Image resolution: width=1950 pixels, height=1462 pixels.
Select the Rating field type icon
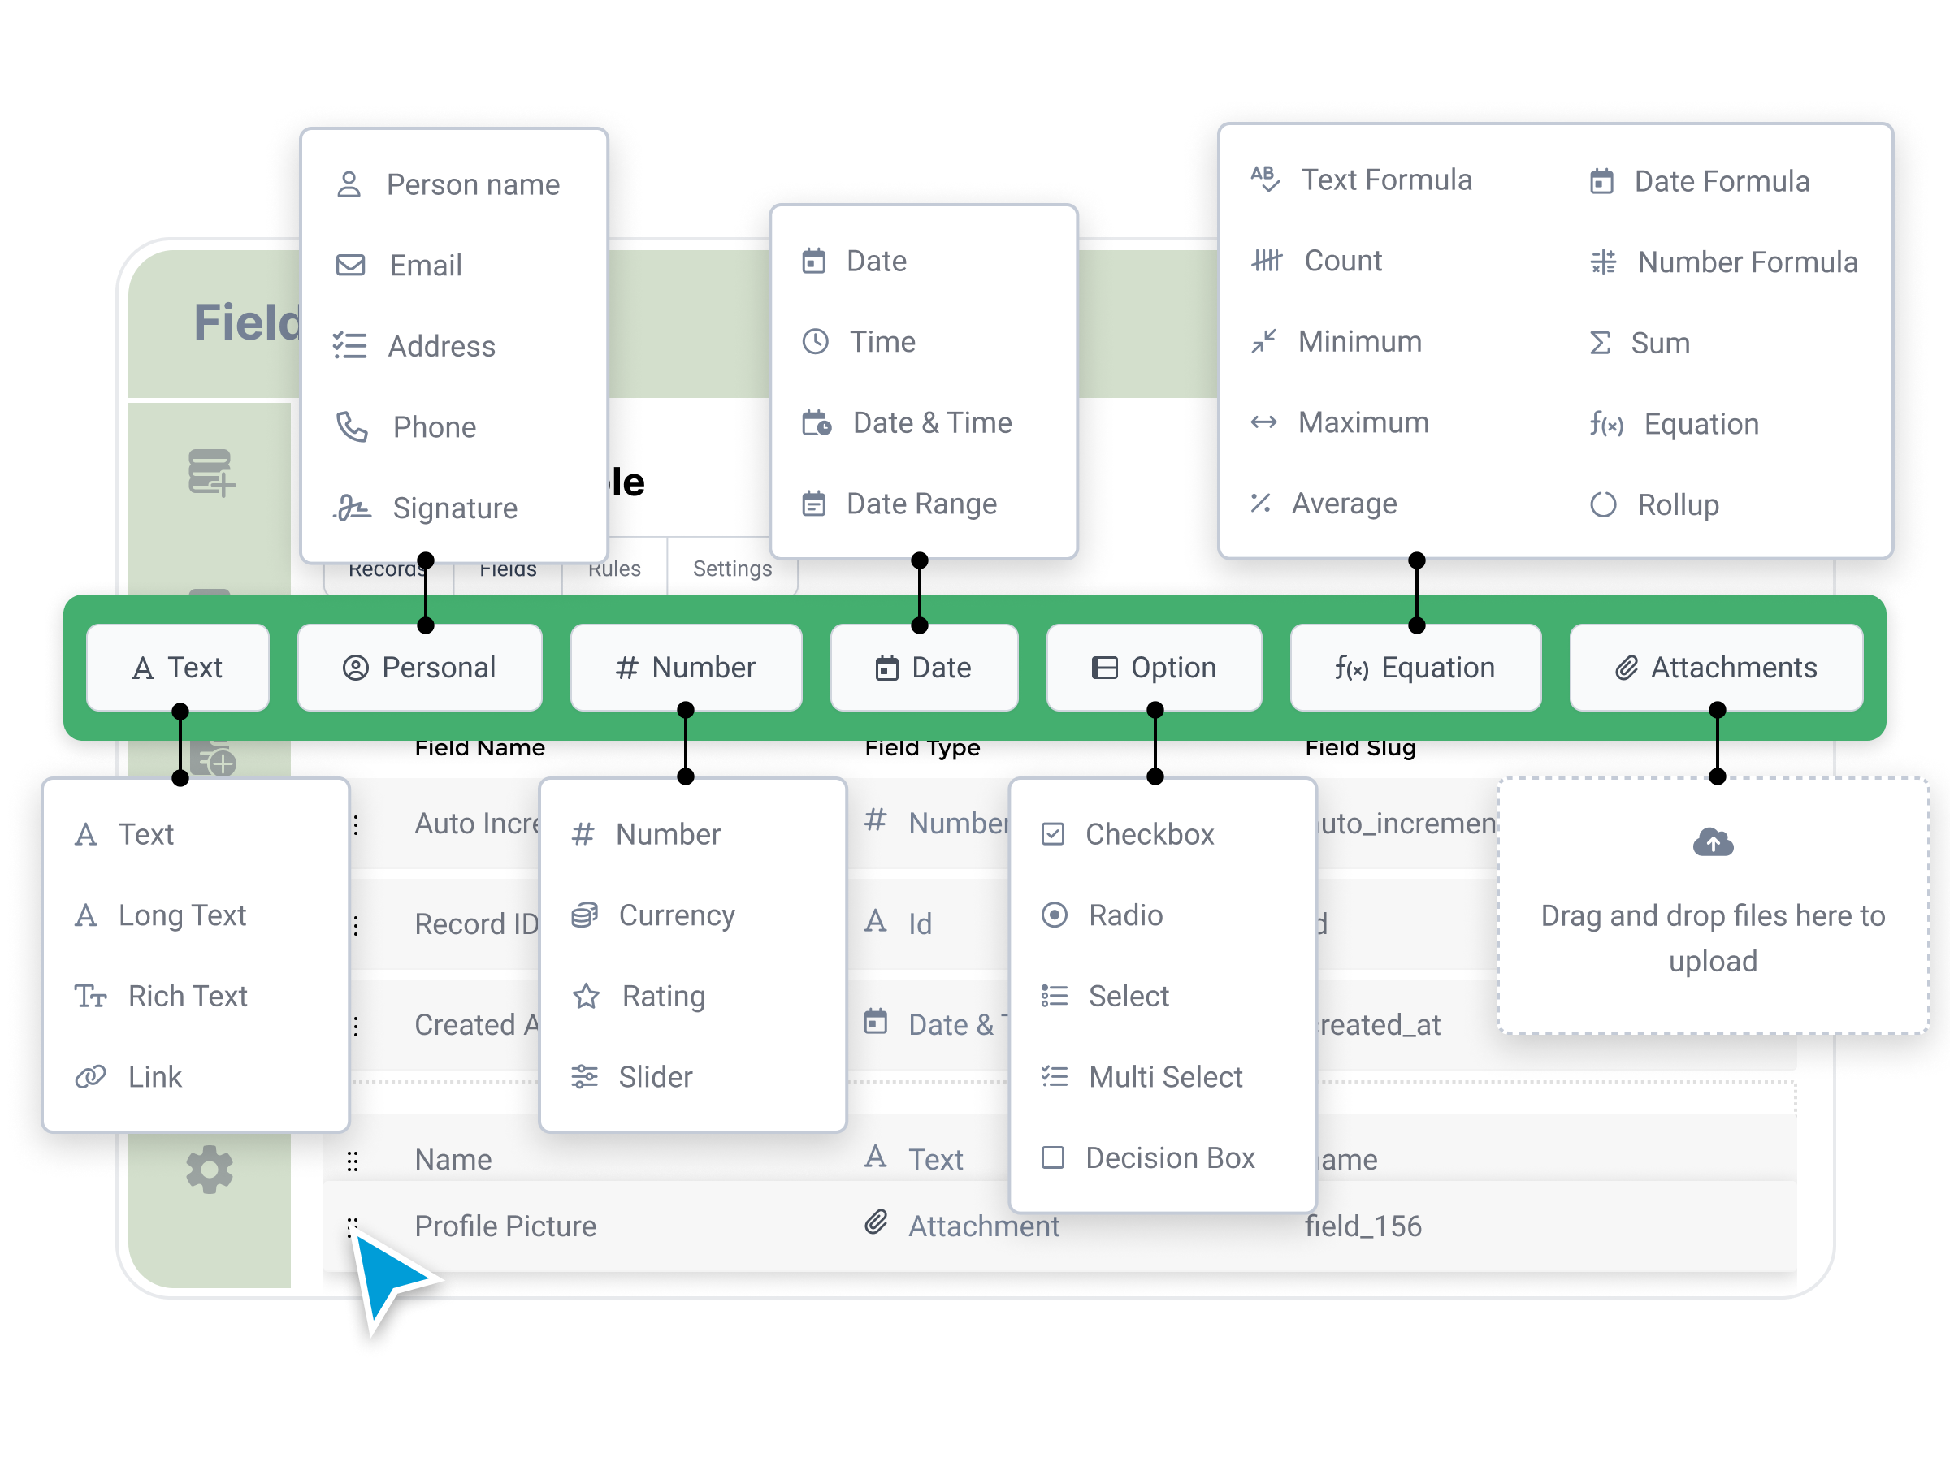(588, 993)
